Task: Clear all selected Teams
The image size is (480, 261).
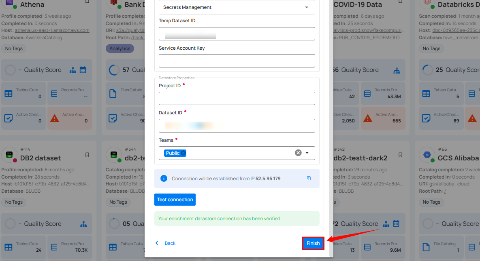Action: pos(298,153)
